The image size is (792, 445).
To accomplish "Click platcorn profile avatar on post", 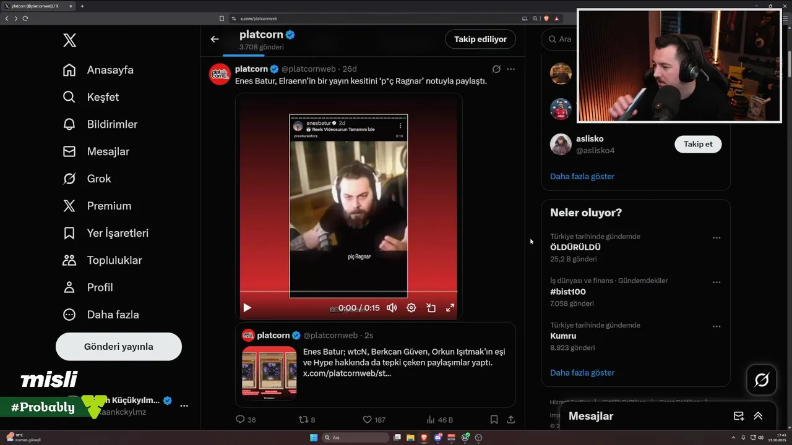I will point(220,74).
